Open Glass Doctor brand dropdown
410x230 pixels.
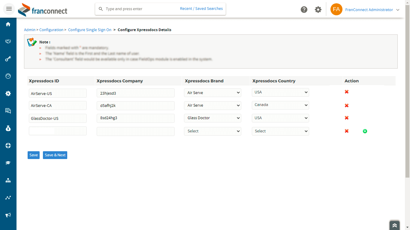click(x=213, y=118)
